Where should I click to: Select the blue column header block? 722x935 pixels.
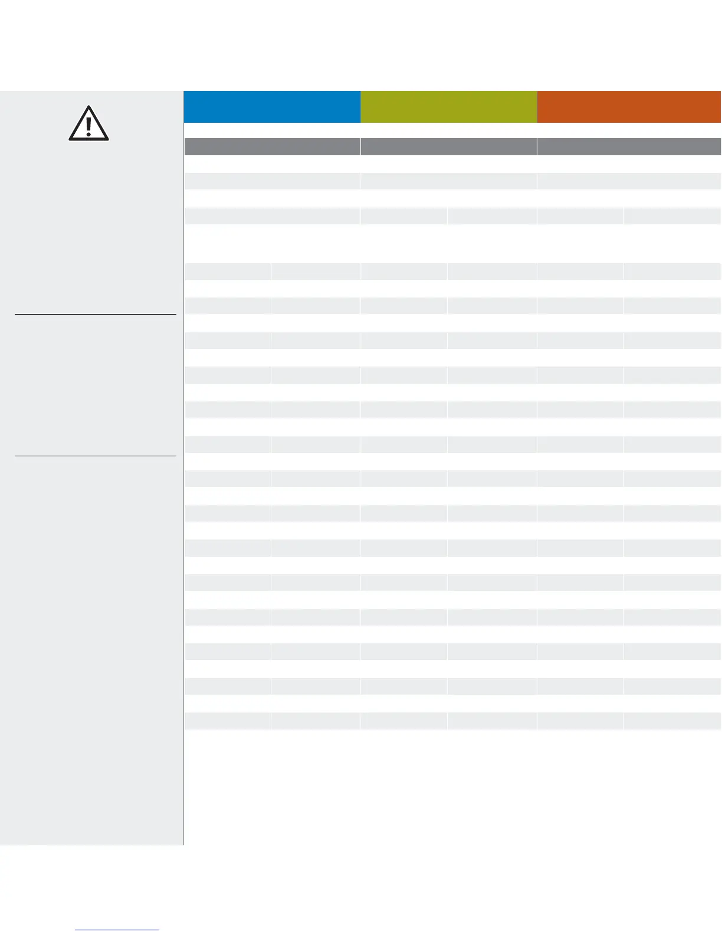(272, 106)
